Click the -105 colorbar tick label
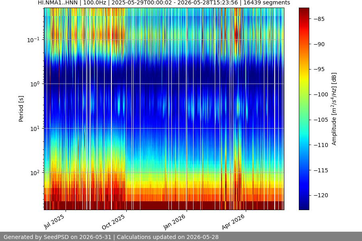 [321, 120]
